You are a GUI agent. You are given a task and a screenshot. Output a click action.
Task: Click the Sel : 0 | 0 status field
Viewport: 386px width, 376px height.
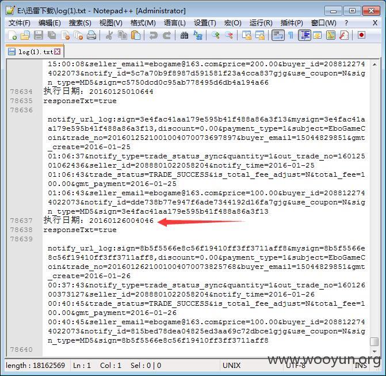click(x=146, y=366)
